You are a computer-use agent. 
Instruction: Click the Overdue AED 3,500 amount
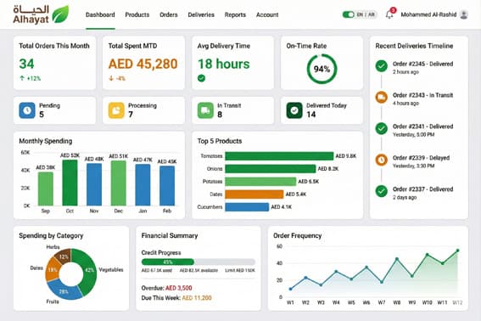[x=178, y=288]
